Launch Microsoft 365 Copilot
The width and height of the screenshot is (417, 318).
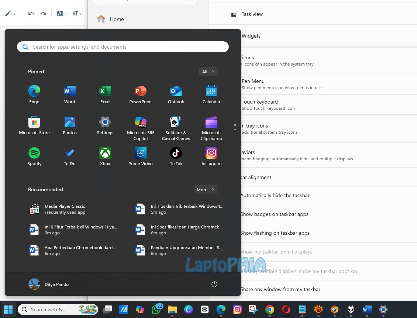[141, 129]
